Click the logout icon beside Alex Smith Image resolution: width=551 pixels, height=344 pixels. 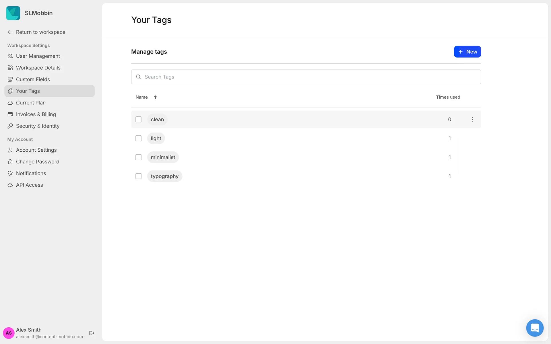92,333
